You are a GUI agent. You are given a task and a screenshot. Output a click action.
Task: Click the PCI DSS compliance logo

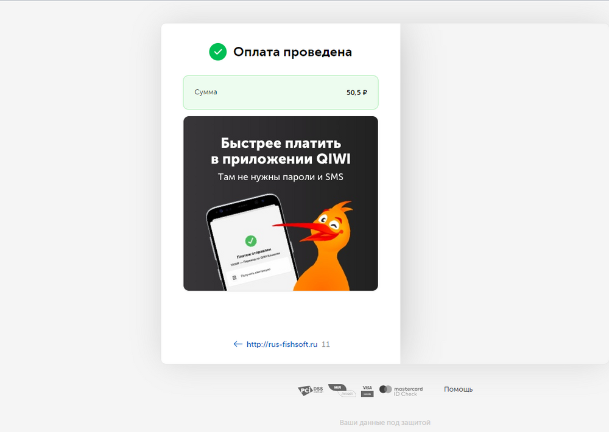point(311,391)
